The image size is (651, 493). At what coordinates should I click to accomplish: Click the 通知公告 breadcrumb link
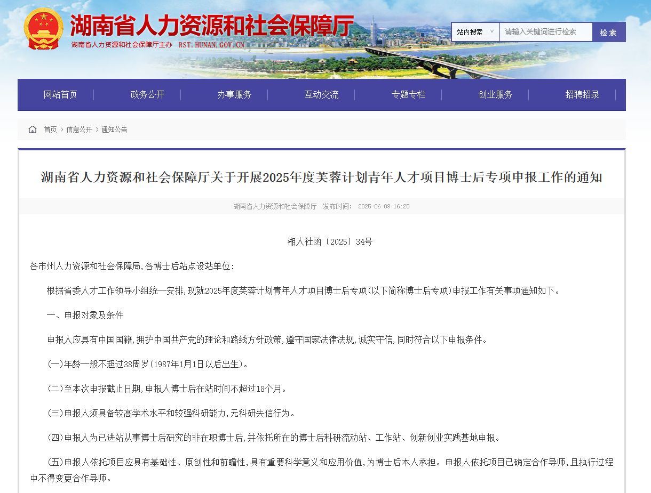114,130
